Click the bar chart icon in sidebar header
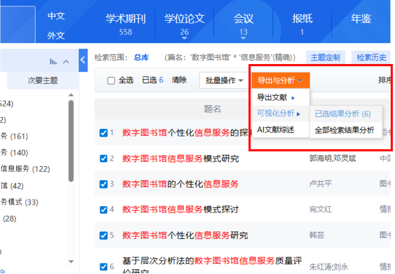 click(x=53, y=62)
